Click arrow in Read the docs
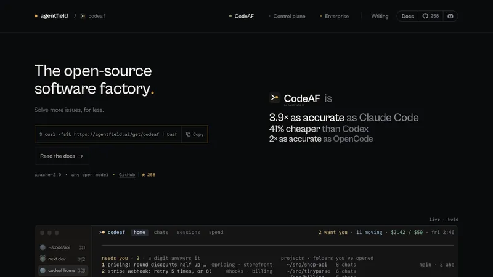Viewport: 493px width, 277px height. click(81, 156)
